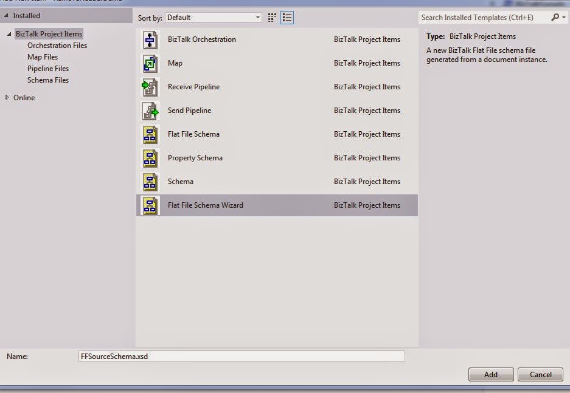Select the Schema template icon

point(150,182)
